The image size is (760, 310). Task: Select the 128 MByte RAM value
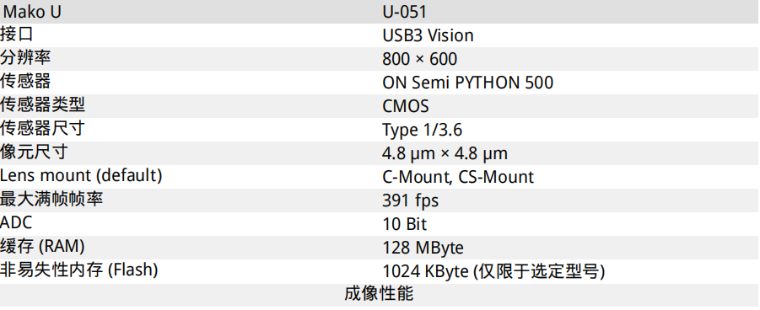tap(423, 248)
